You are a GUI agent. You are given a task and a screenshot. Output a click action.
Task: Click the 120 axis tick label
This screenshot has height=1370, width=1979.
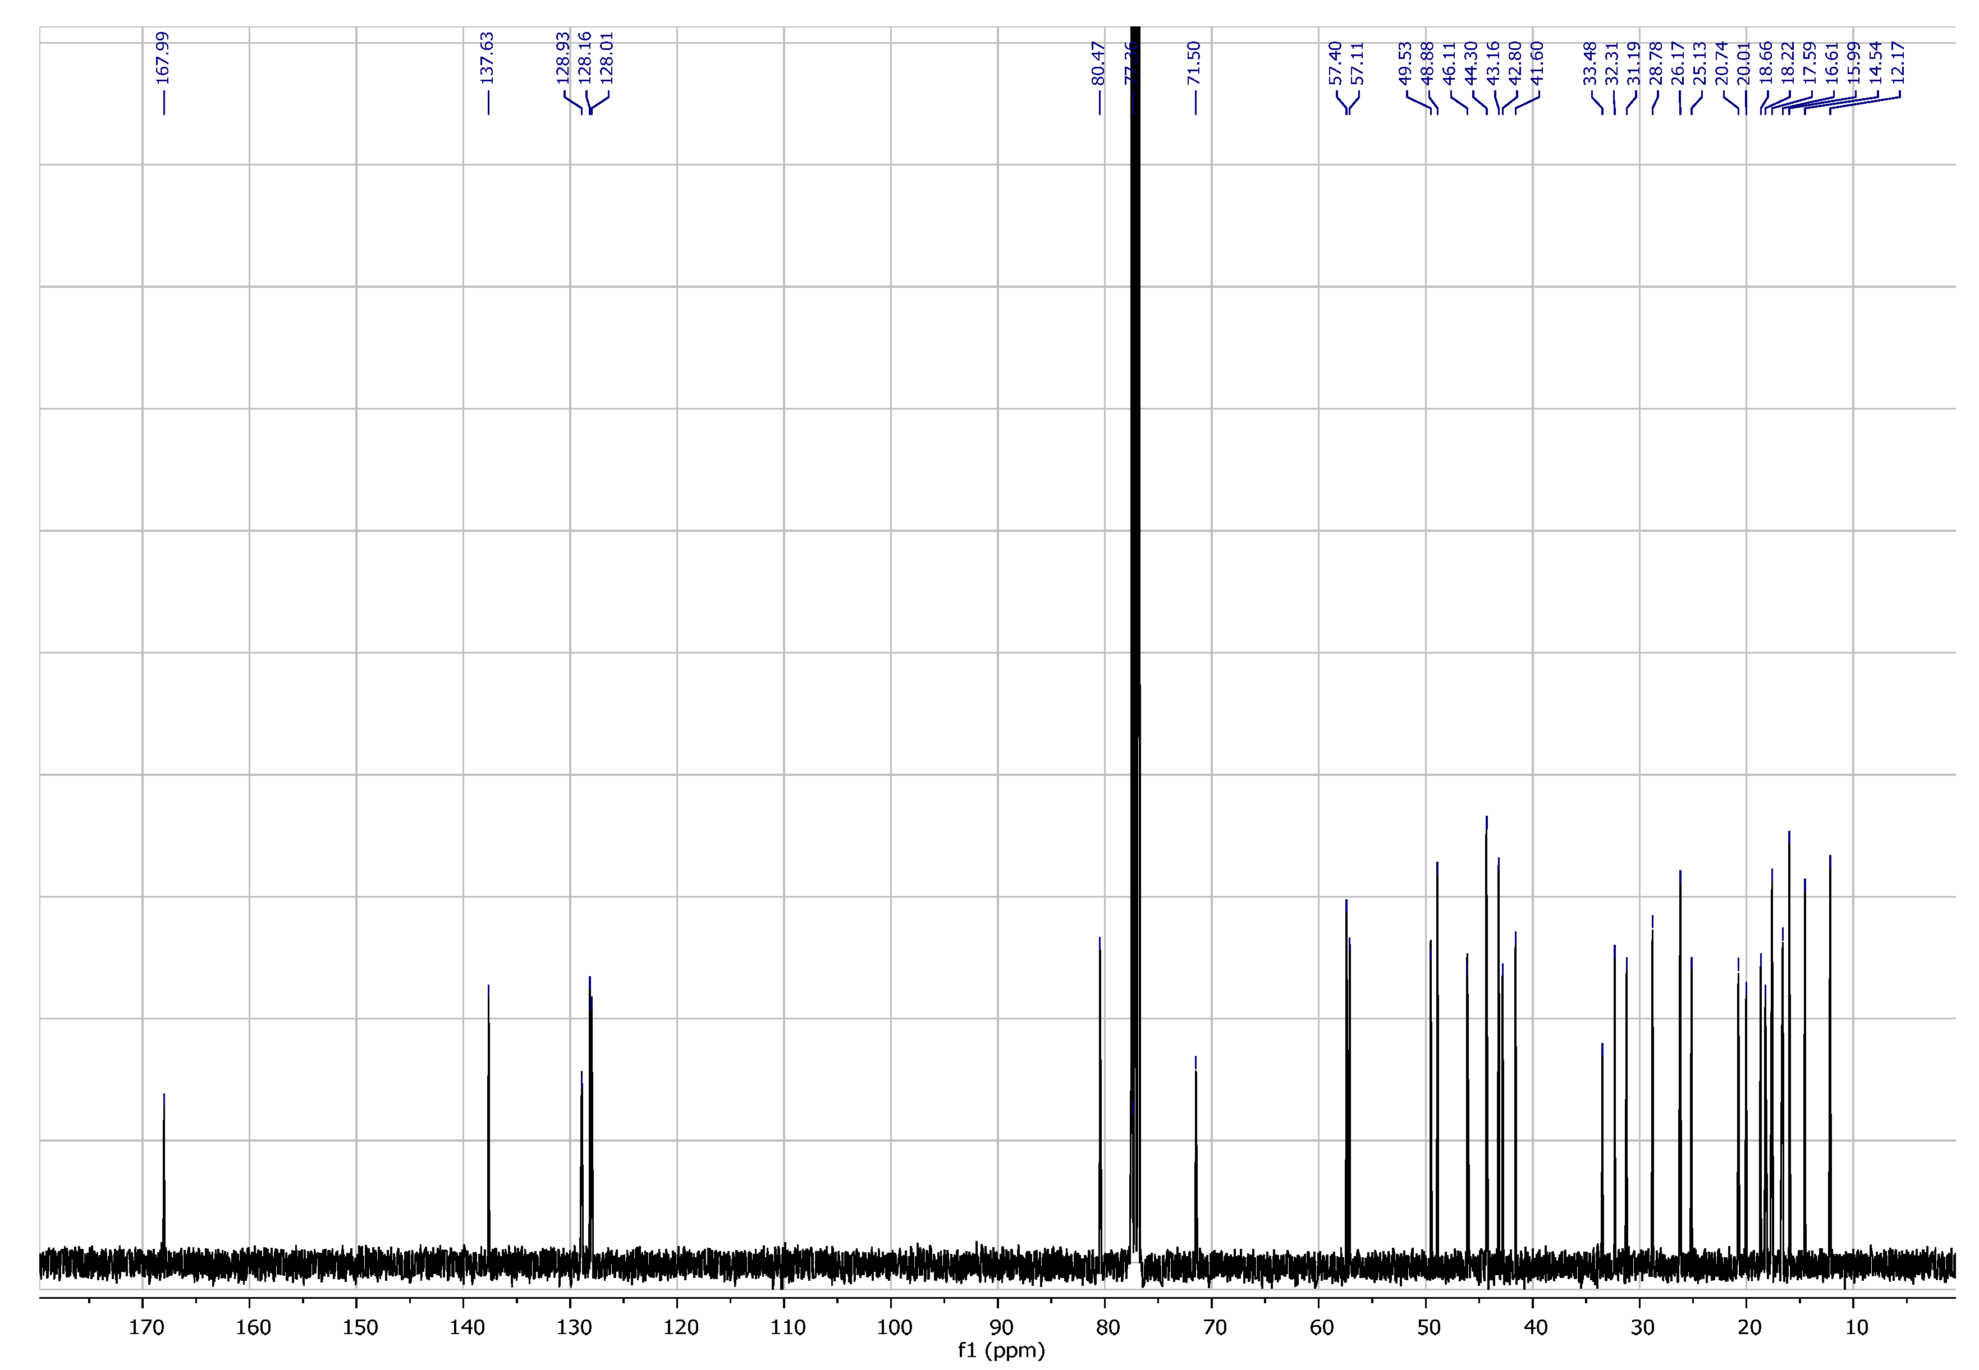[x=681, y=1328]
